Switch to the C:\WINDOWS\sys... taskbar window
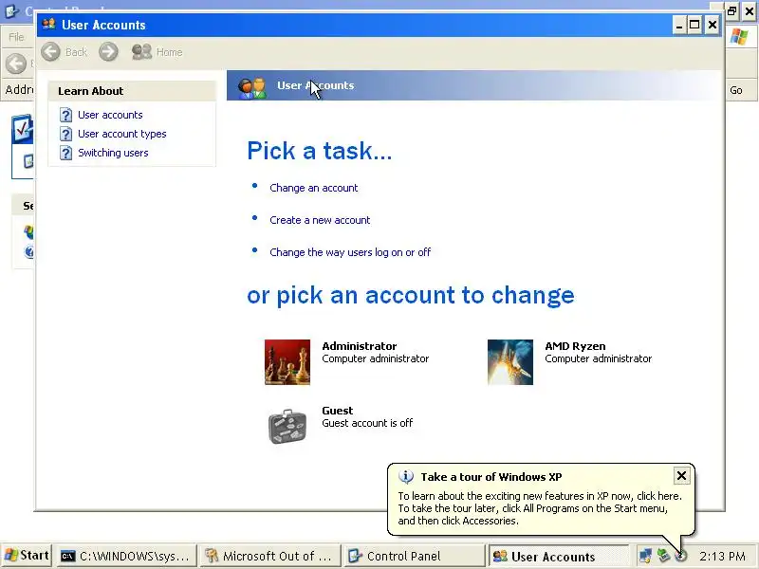The height and width of the screenshot is (569, 759). (x=127, y=557)
